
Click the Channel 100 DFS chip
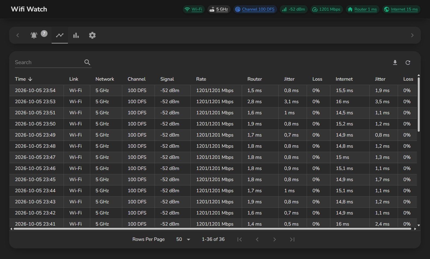tap(255, 9)
